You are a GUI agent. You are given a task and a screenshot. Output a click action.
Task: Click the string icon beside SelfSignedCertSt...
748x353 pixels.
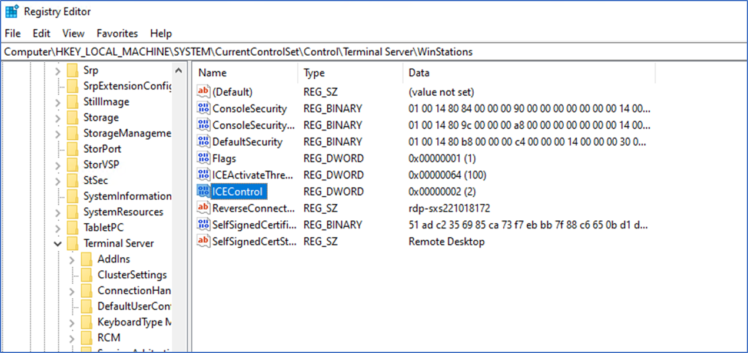[x=204, y=241]
